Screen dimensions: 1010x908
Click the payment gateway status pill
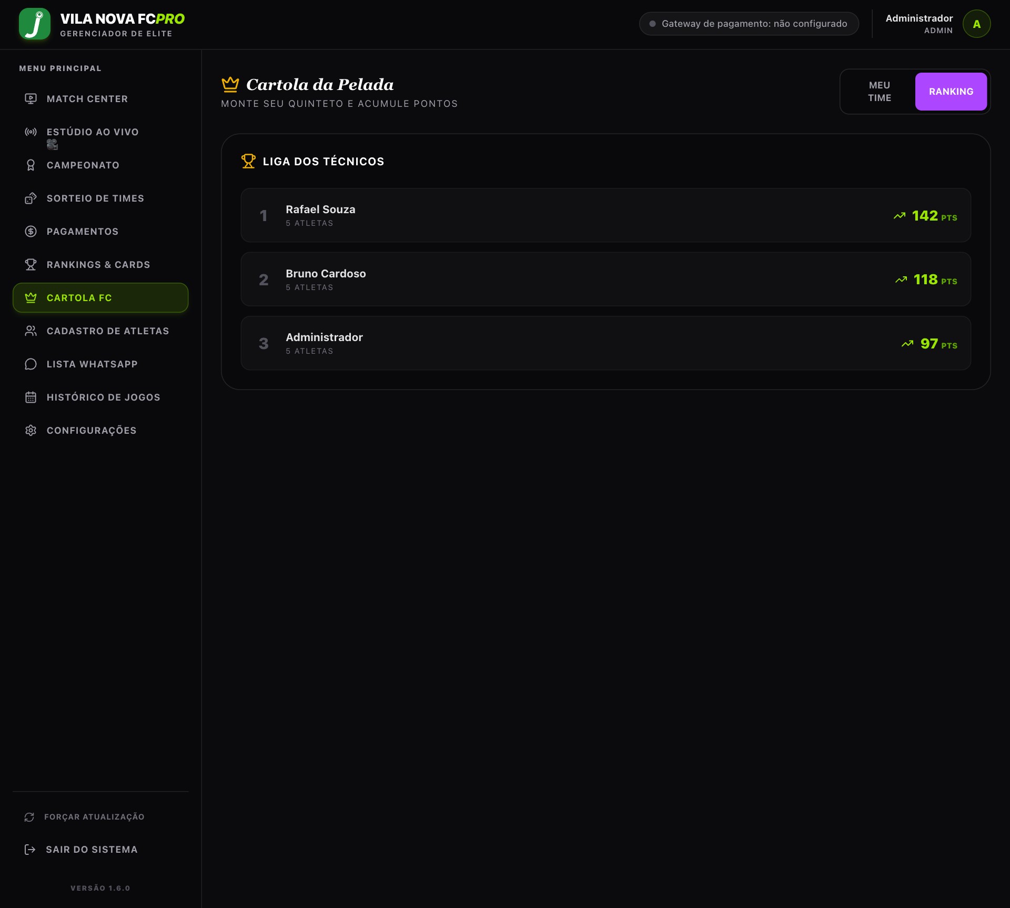(749, 24)
